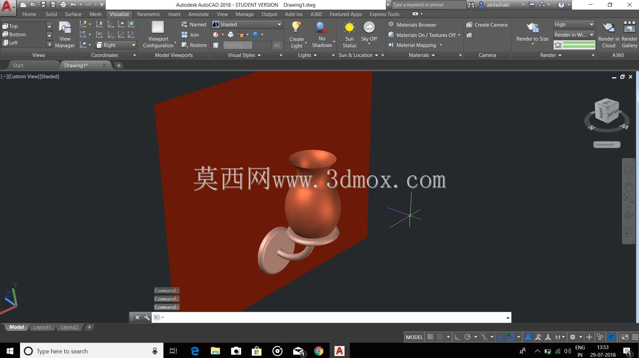Open Material Mapping options

click(x=415, y=45)
